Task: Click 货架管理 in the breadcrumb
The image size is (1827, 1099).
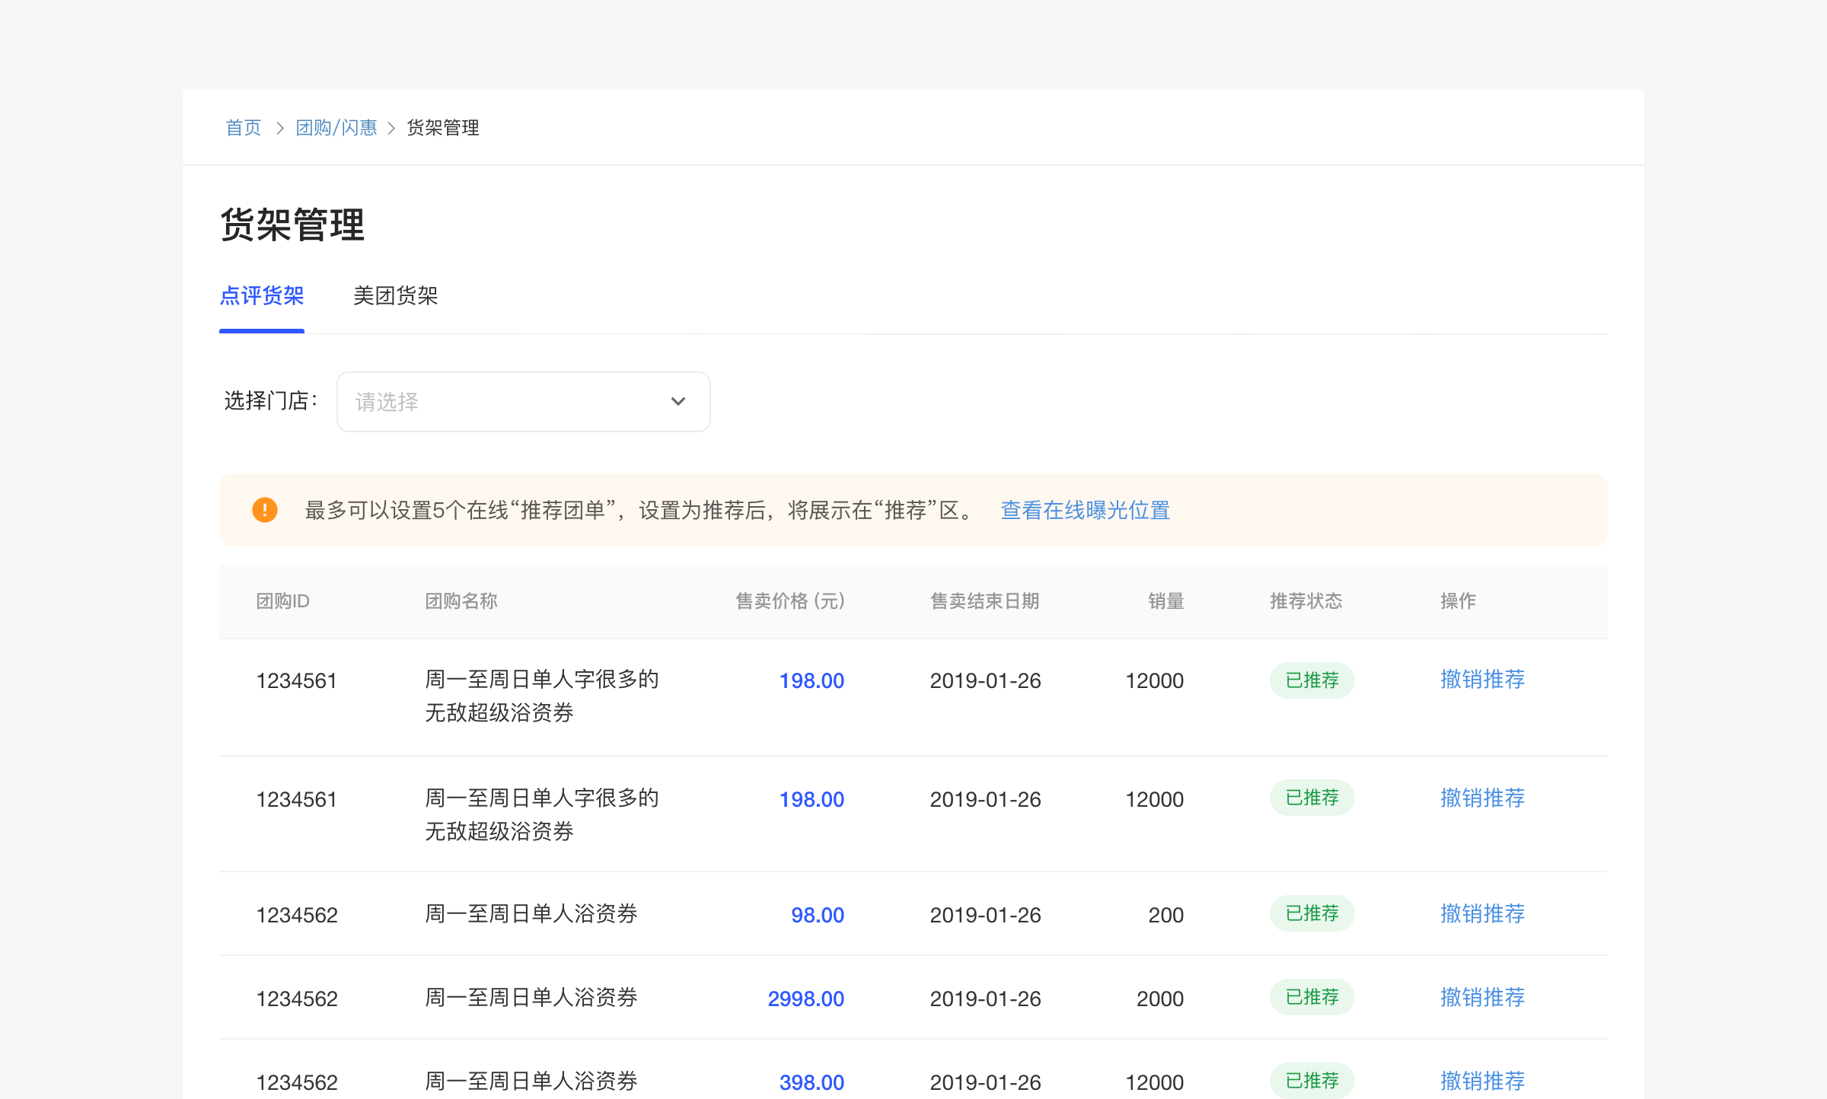Action: tap(443, 128)
